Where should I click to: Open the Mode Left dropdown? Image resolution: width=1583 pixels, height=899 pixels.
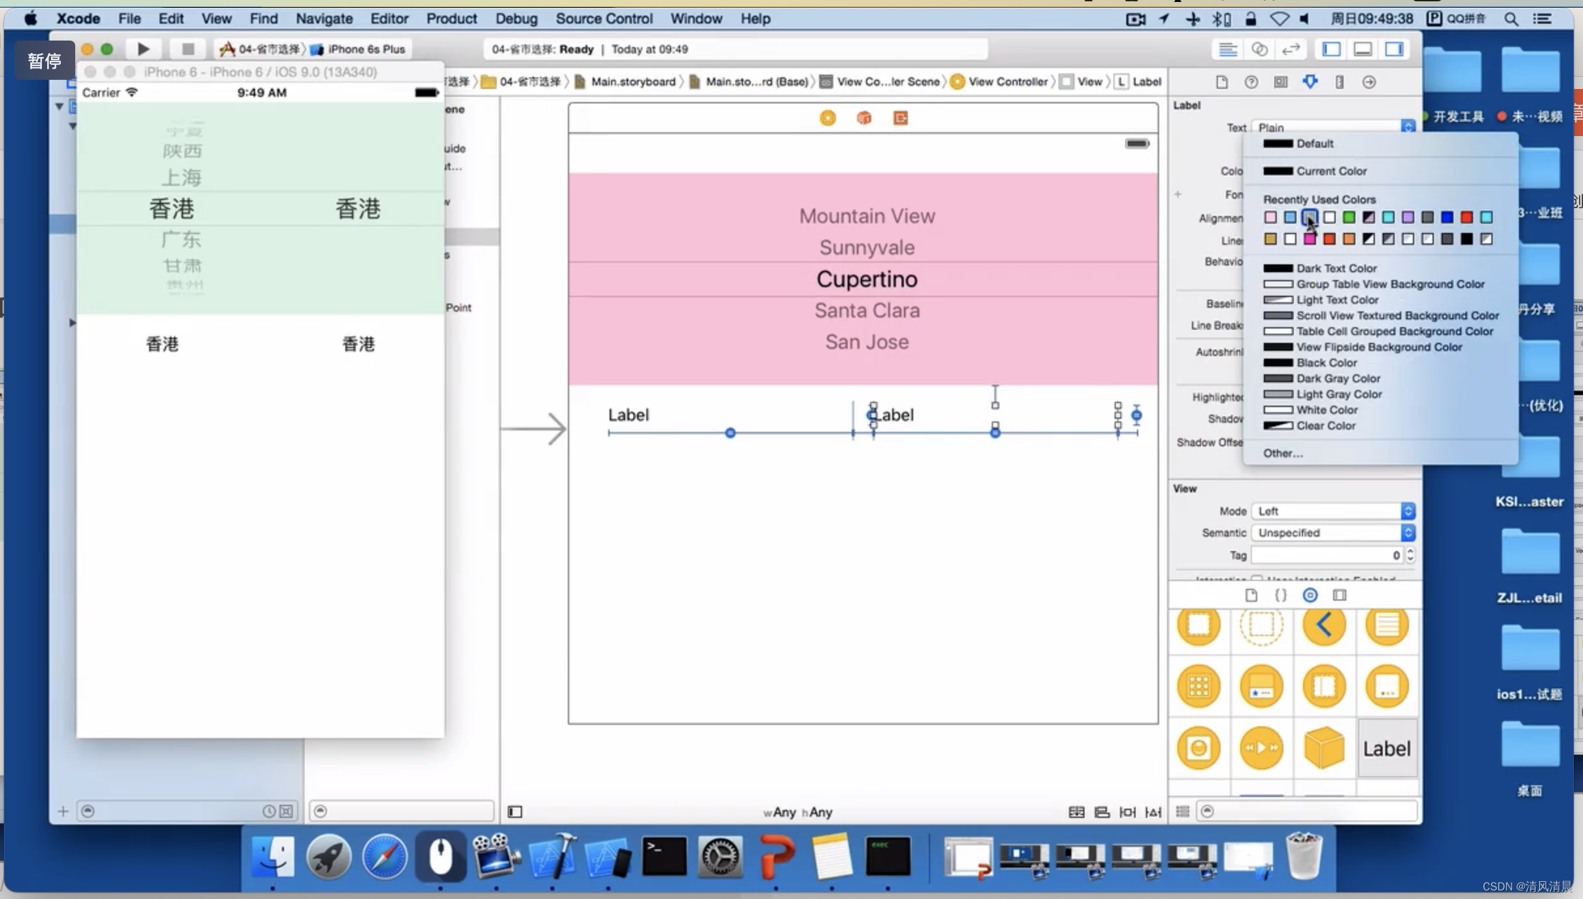[x=1333, y=511]
